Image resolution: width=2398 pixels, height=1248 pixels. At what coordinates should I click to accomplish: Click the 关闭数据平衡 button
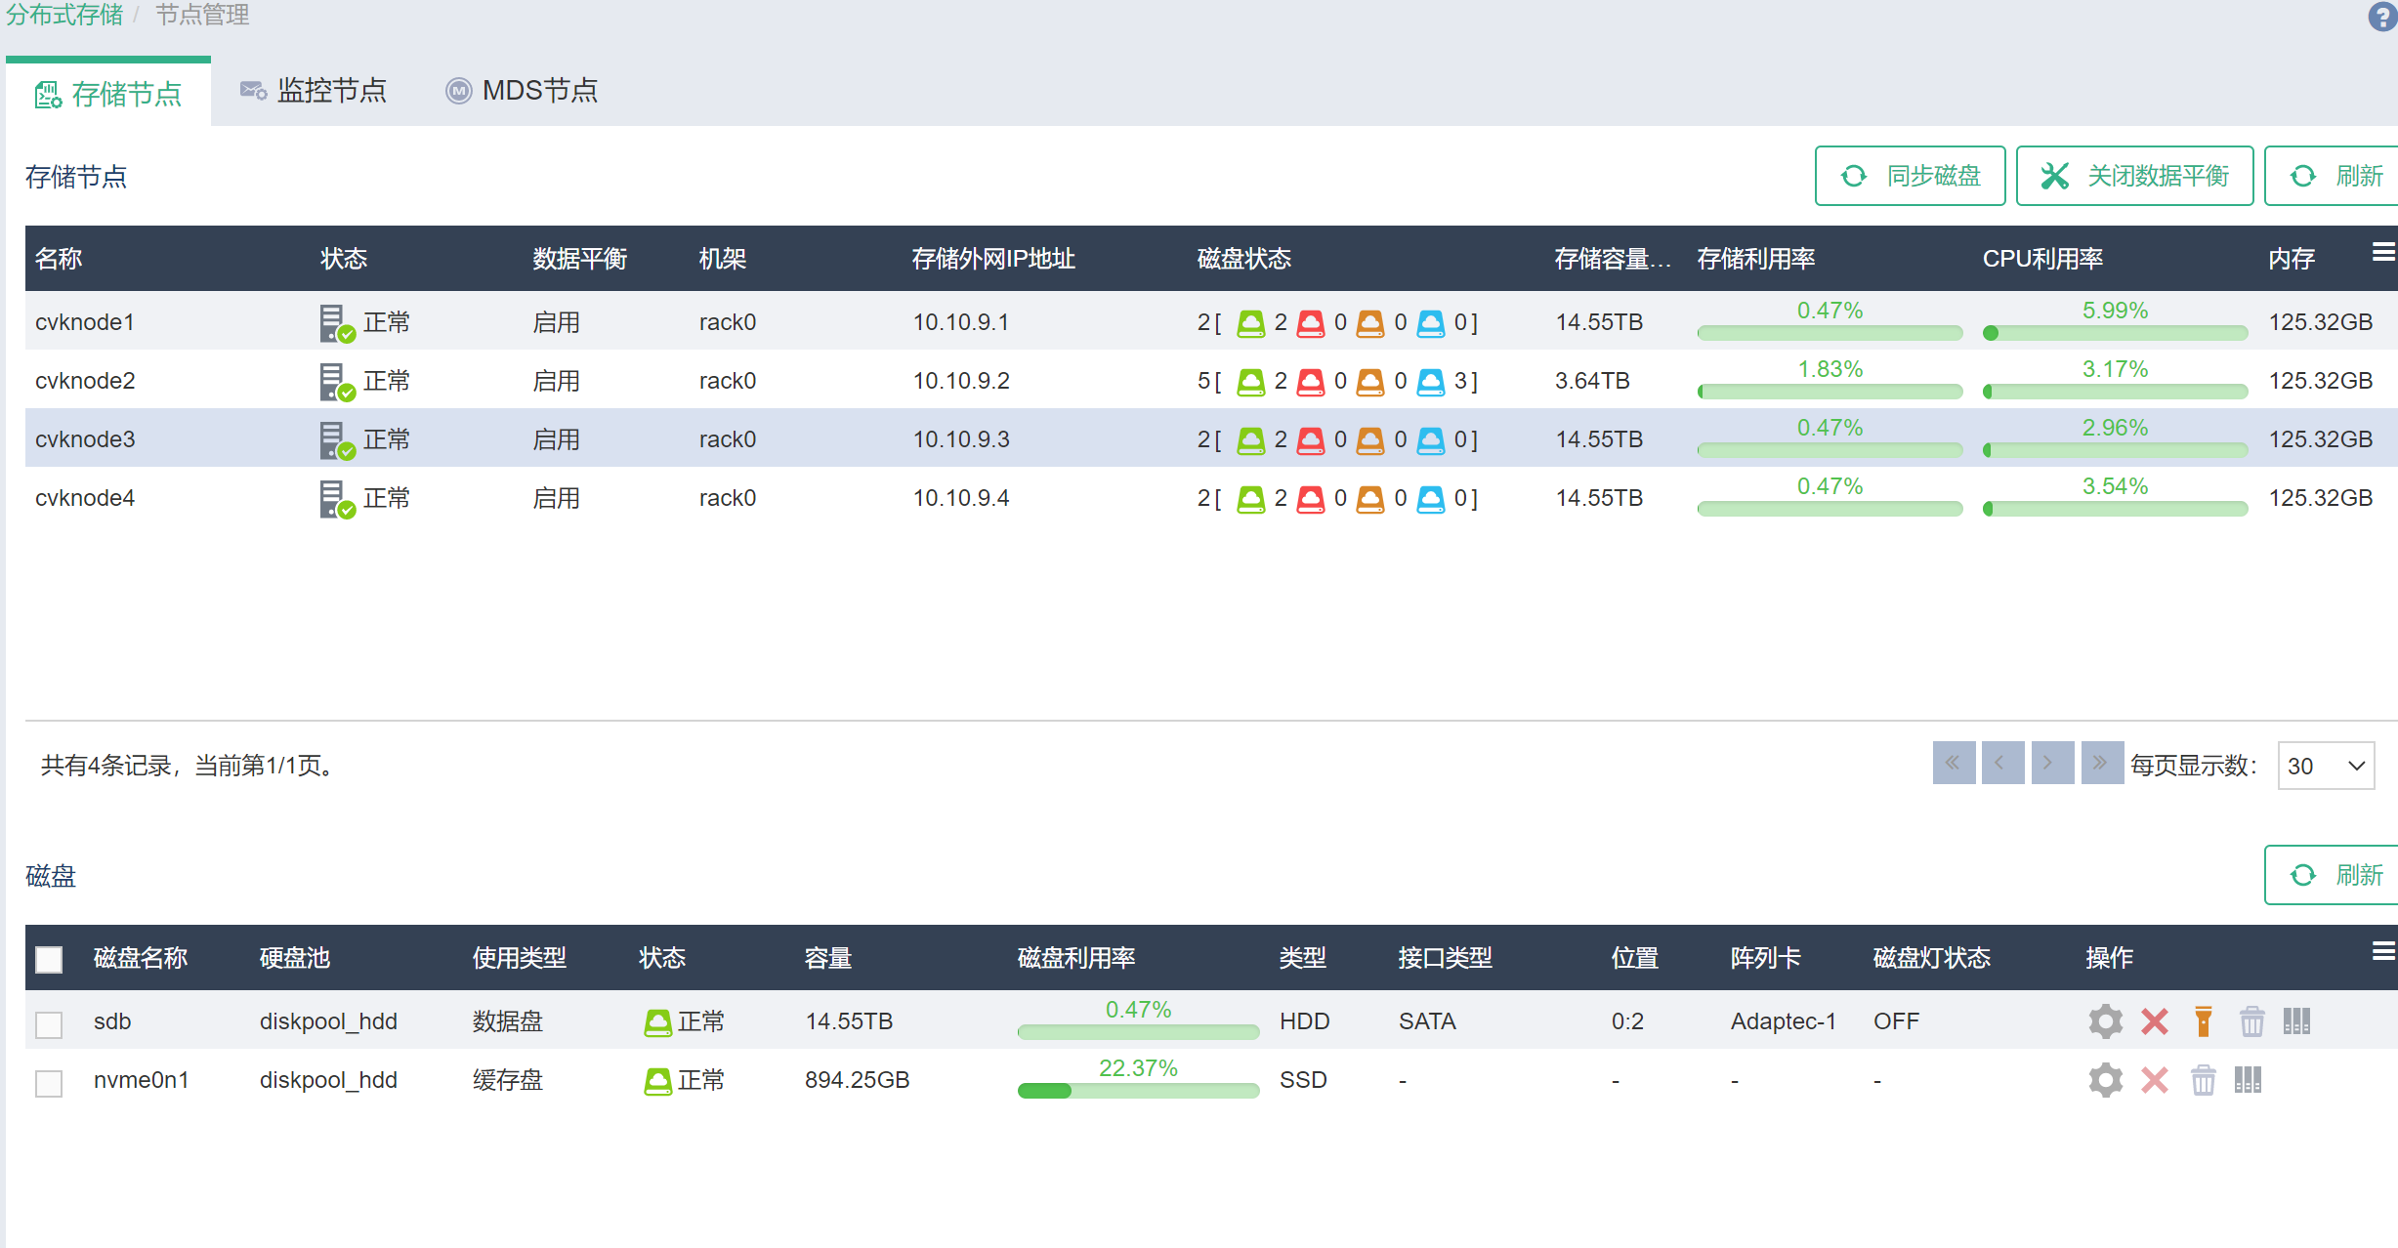(2134, 176)
